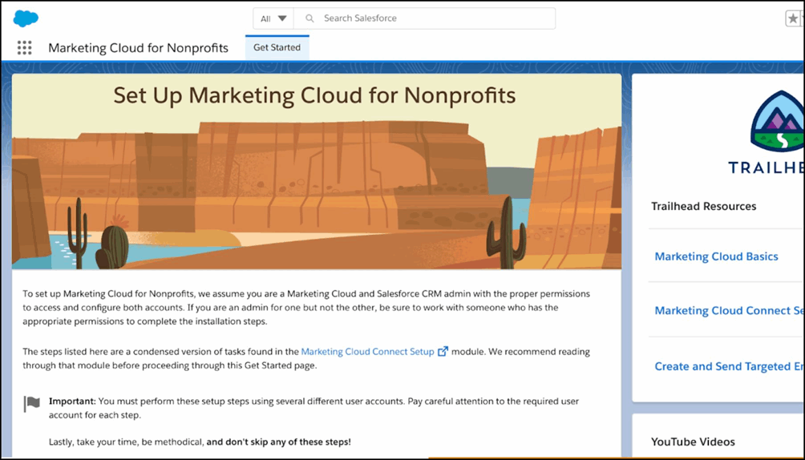This screenshot has height=460, width=805.
Task: Click the Marketing Cloud for Nonprofits app name
Action: point(138,48)
